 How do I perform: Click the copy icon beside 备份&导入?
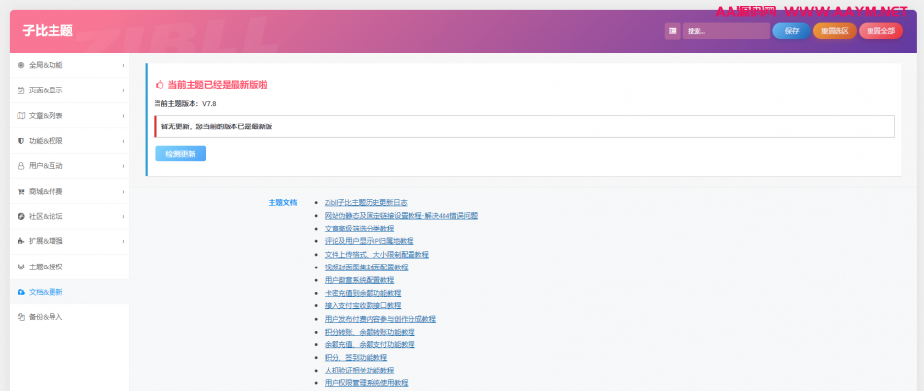click(x=21, y=317)
